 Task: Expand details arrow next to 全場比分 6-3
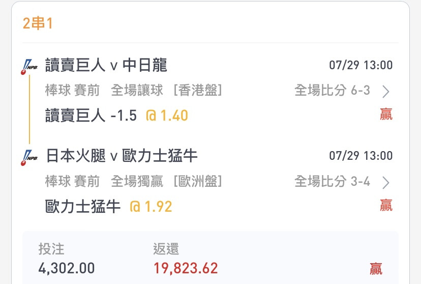coord(385,92)
